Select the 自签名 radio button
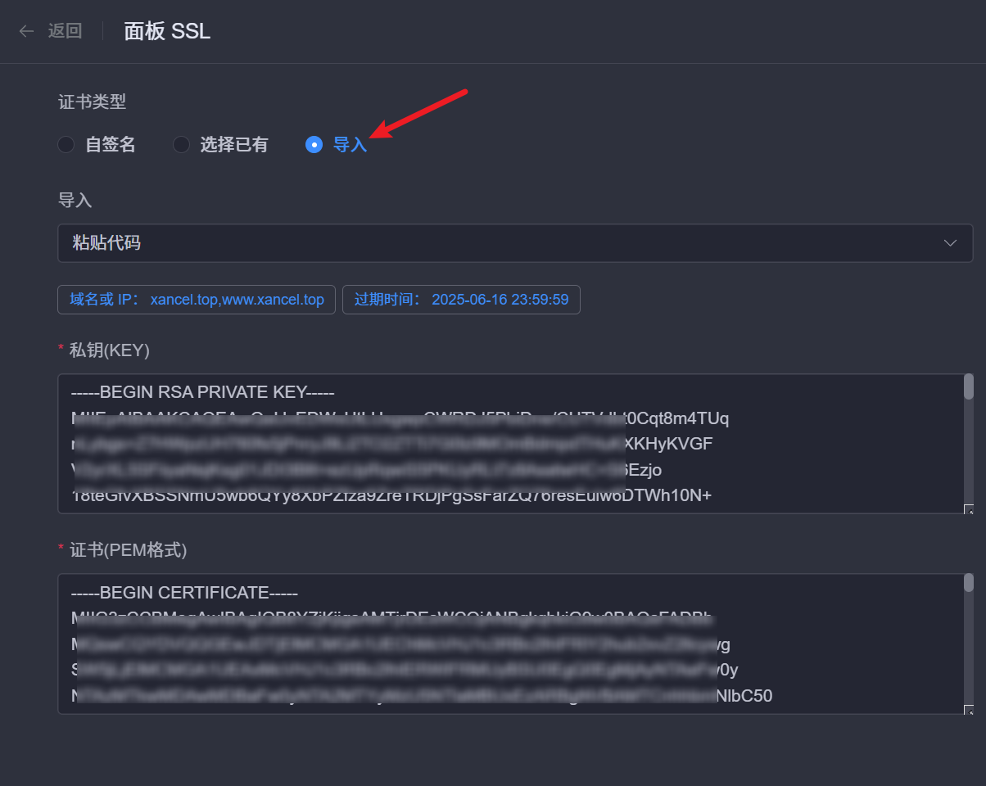Screen dimensions: 986x786 pyautogui.click(x=66, y=145)
